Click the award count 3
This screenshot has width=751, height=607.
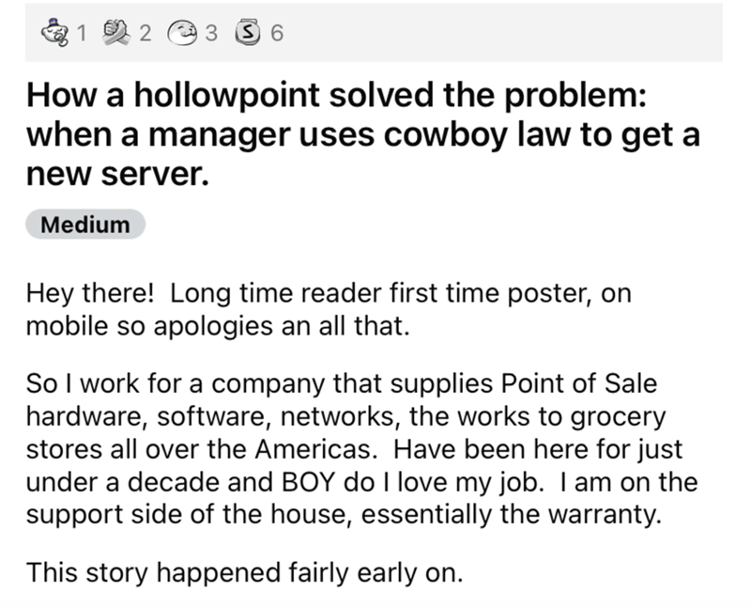click(x=212, y=35)
